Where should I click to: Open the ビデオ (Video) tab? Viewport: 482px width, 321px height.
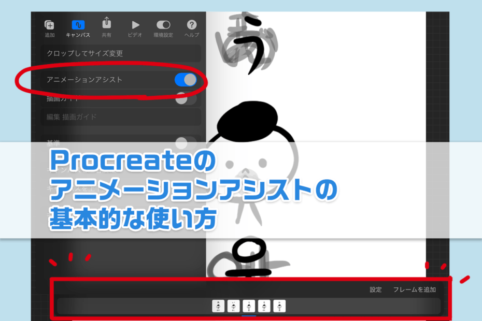[x=135, y=28]
